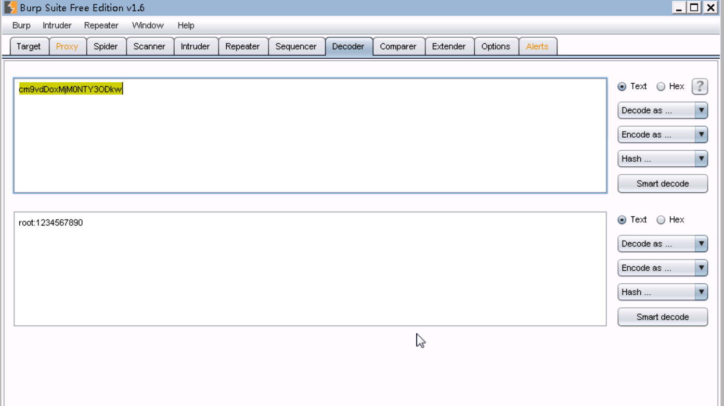
Task: Minimize the Burp Suite window
Action: point(678,7)
